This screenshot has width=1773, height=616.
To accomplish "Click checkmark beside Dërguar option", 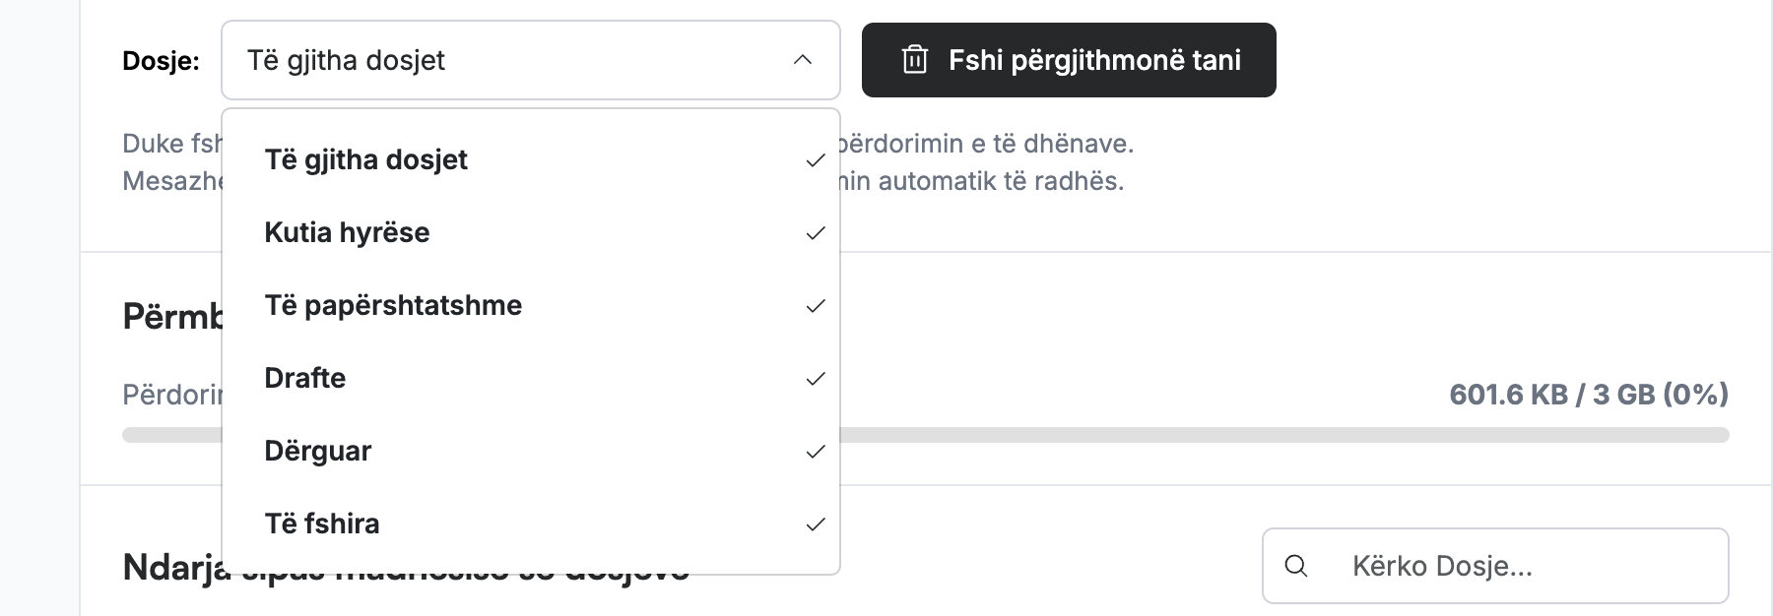I will (x=816, y=452).
